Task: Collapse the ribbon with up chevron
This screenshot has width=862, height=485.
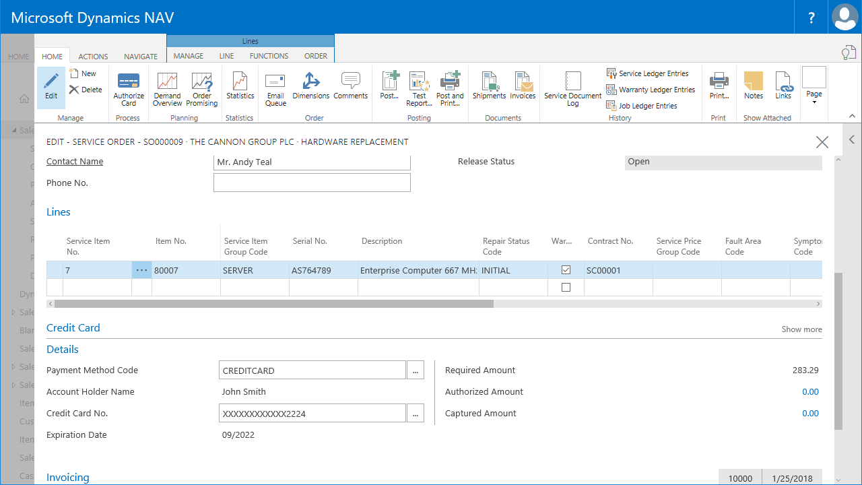Action: coord(851,117)
